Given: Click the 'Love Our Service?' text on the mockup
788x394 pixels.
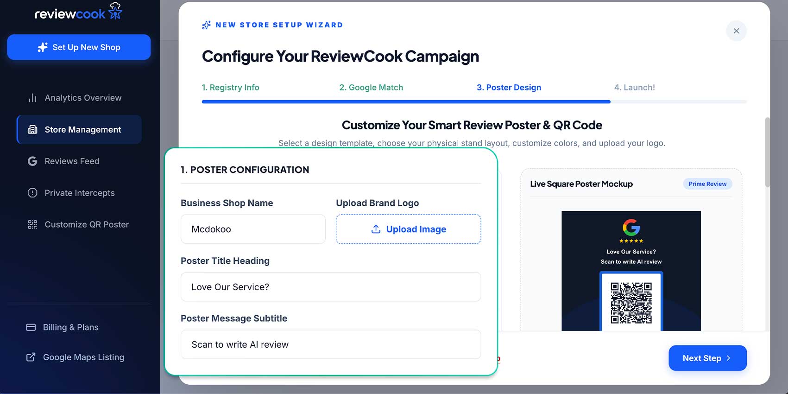Looking at the screenshot, I should [x=631, y=252].
